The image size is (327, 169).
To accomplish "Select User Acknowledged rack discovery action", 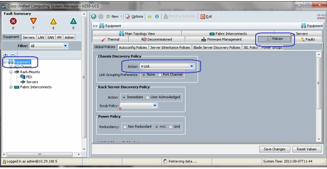I will (x=148, y=97).
